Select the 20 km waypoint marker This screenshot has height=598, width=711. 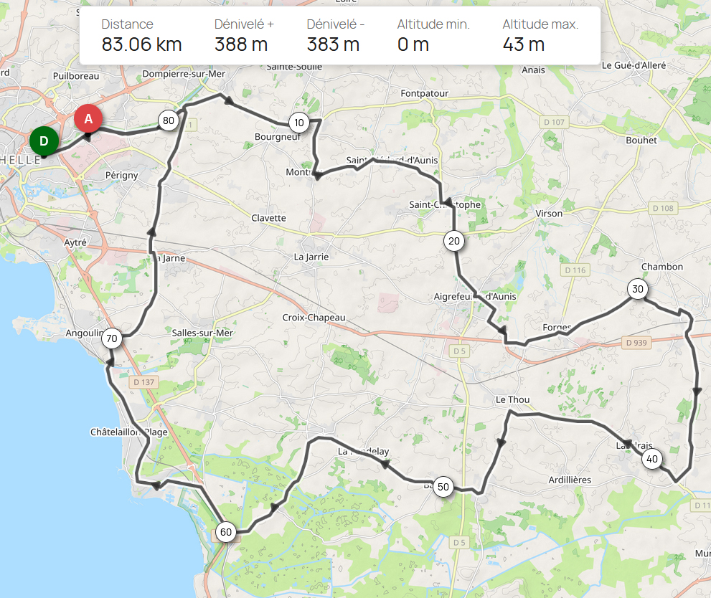[x=454, y=241]
